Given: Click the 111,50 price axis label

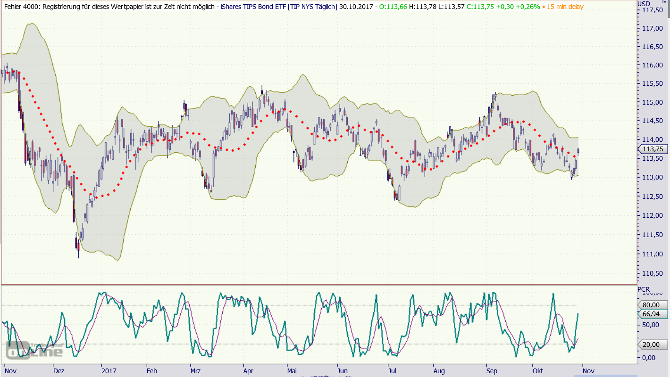Looking at the screenshot, I should coord(652,235).
